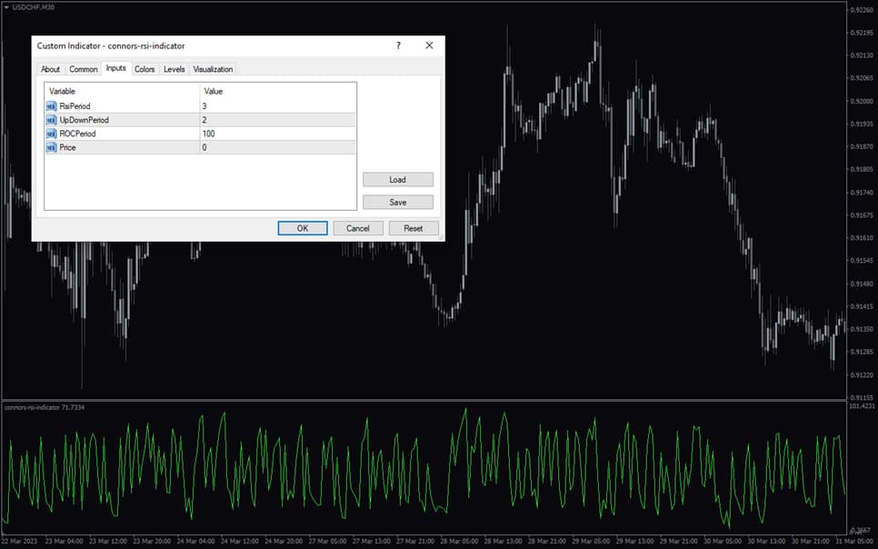Open dialog help via question mark icon
This screenshot has width=878, height=549.
tap(397, 45)
